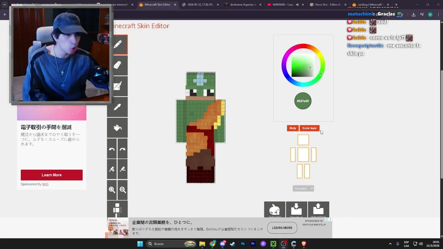Image resolution: width=443 pixels, height=249 pixels.
Task: Mute the MARAMA tab audio icon
Action: click(x=297, y=4)
